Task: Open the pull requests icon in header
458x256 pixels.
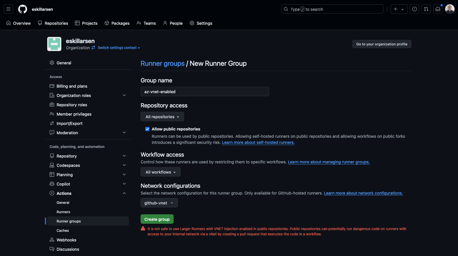Action: point(426,9)
